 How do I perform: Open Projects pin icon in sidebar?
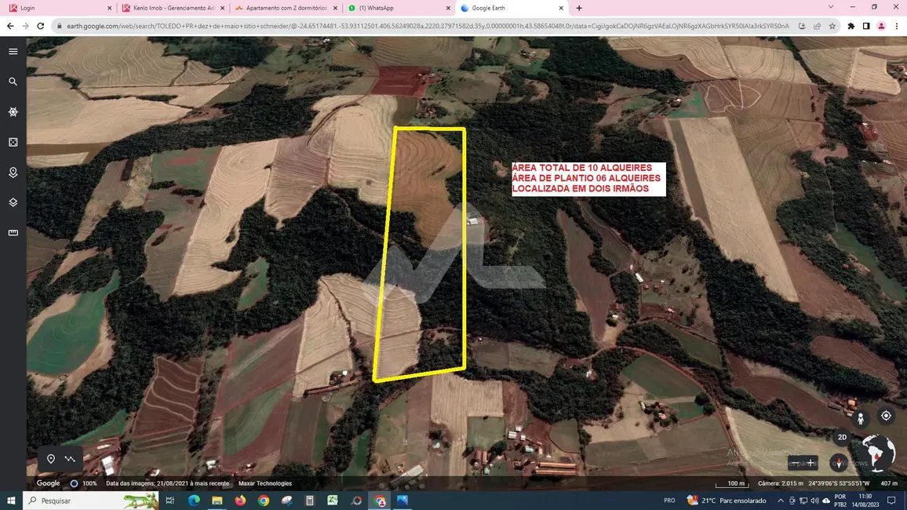tap(13, 173)
